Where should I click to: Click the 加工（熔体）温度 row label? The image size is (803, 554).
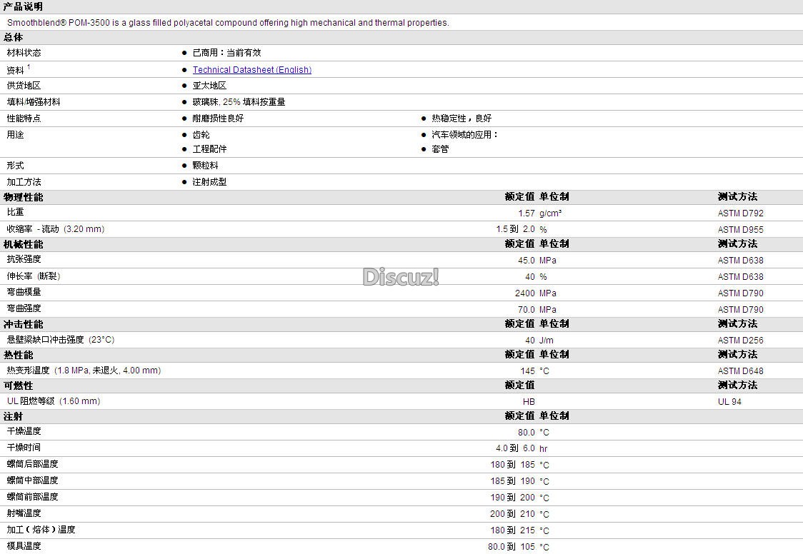[x=41, y=529]
